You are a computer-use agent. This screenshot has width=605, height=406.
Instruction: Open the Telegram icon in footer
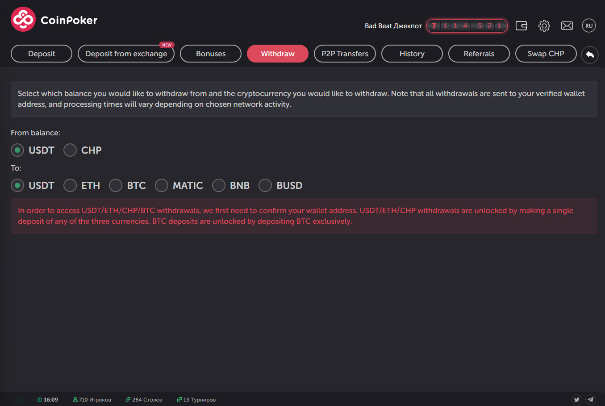pyautogui.click(x=591, y=400)
